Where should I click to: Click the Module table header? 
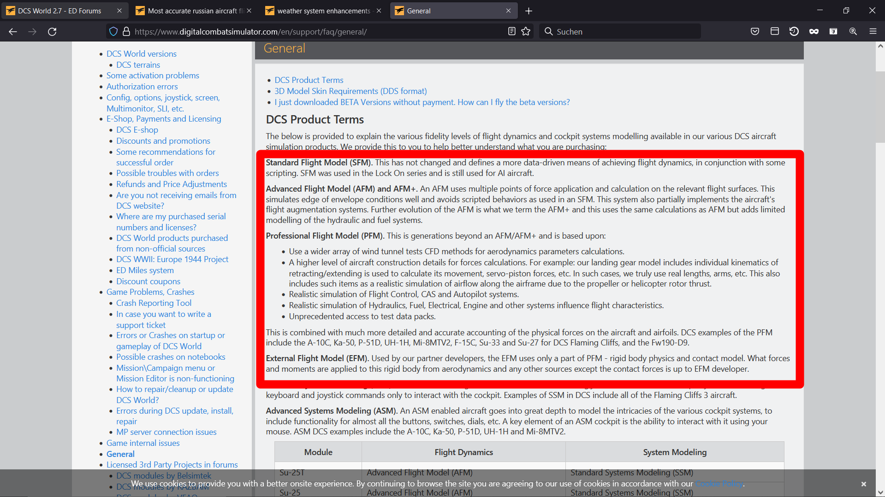point(318,452)
